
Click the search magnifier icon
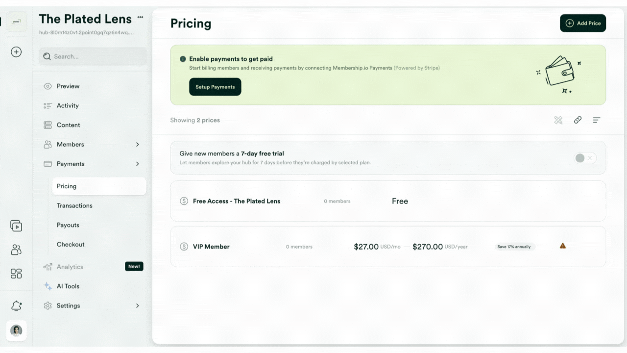(47, 56)
